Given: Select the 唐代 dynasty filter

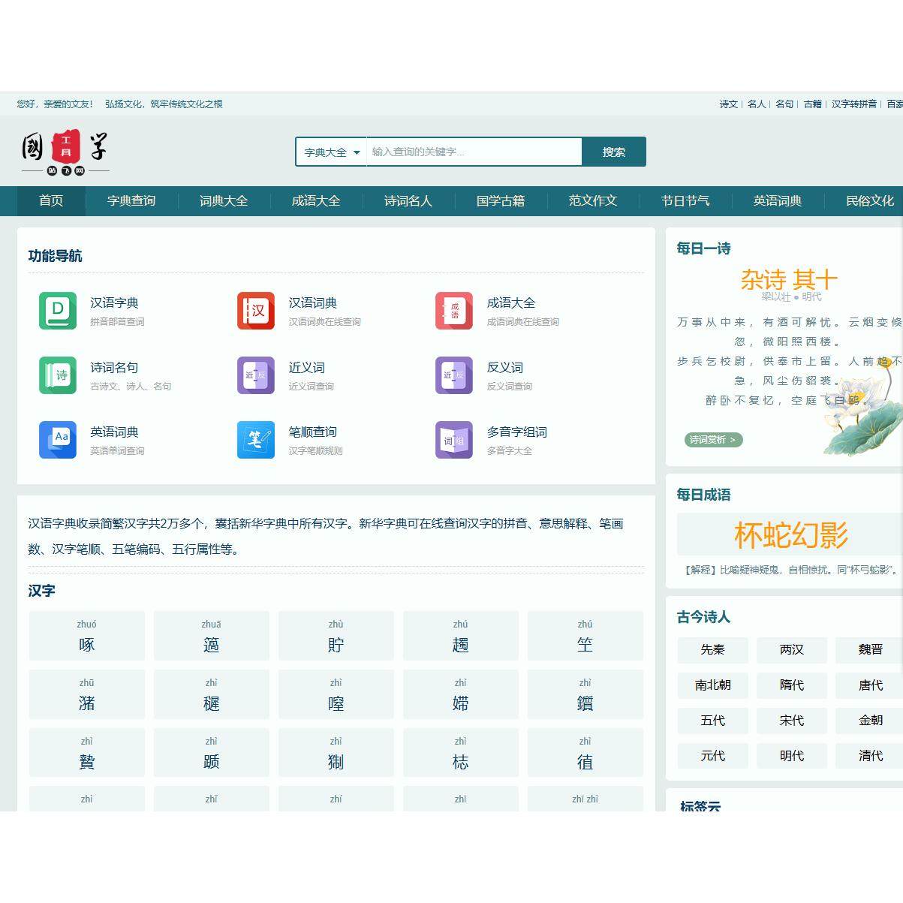Looking at the screenshot, I should coord(871,685).
